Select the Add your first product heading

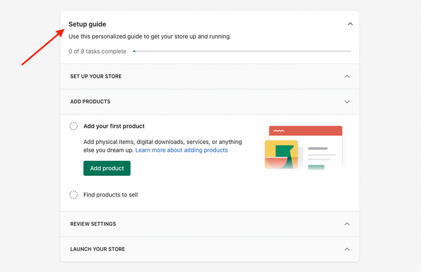click(114, 126)
